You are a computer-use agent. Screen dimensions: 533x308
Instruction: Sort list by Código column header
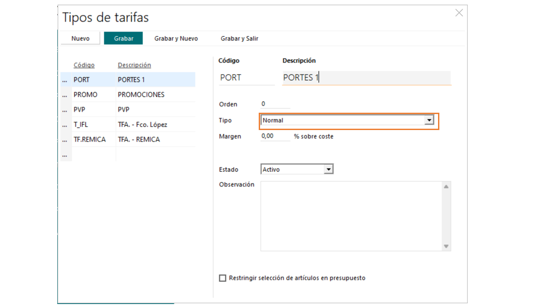click(84, 65)
